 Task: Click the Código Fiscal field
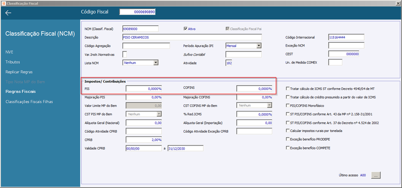137,12
